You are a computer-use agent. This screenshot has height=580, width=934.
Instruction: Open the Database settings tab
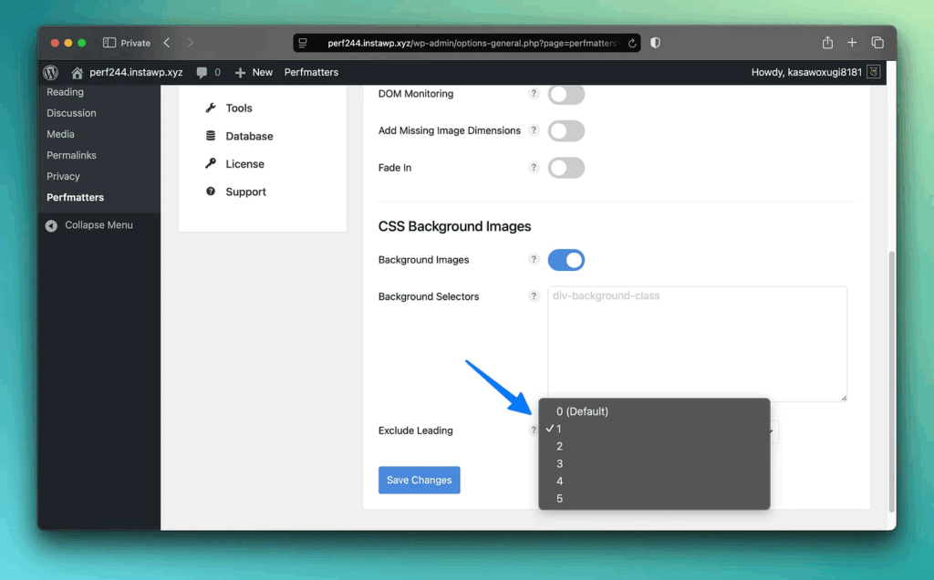(x=249, y=136)
